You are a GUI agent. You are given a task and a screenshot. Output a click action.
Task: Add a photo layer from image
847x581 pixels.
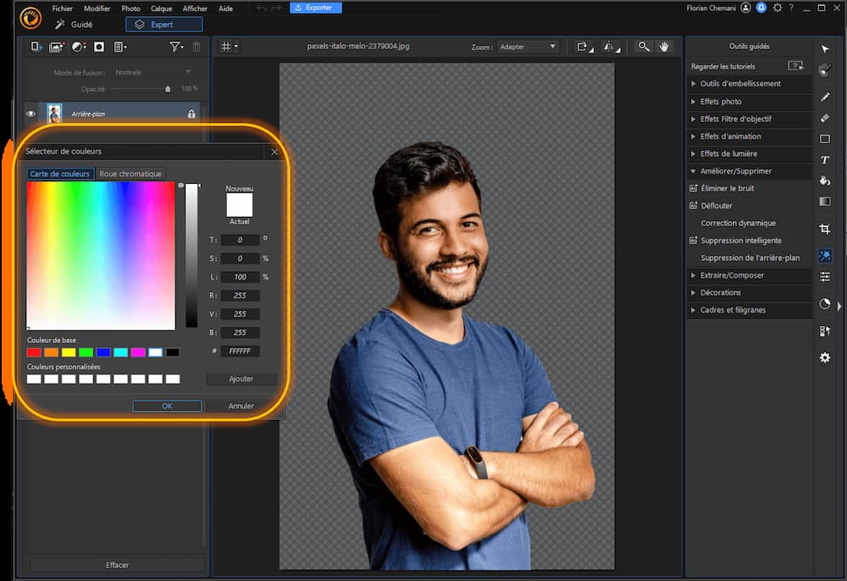[x=57, y=47]
